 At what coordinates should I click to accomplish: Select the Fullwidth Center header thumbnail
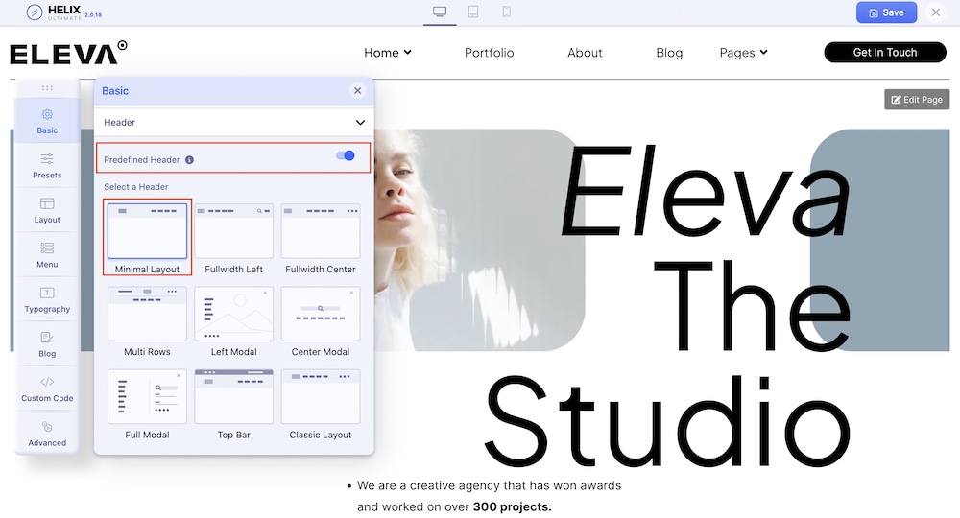pyautogui.click(x=321, y=231)
